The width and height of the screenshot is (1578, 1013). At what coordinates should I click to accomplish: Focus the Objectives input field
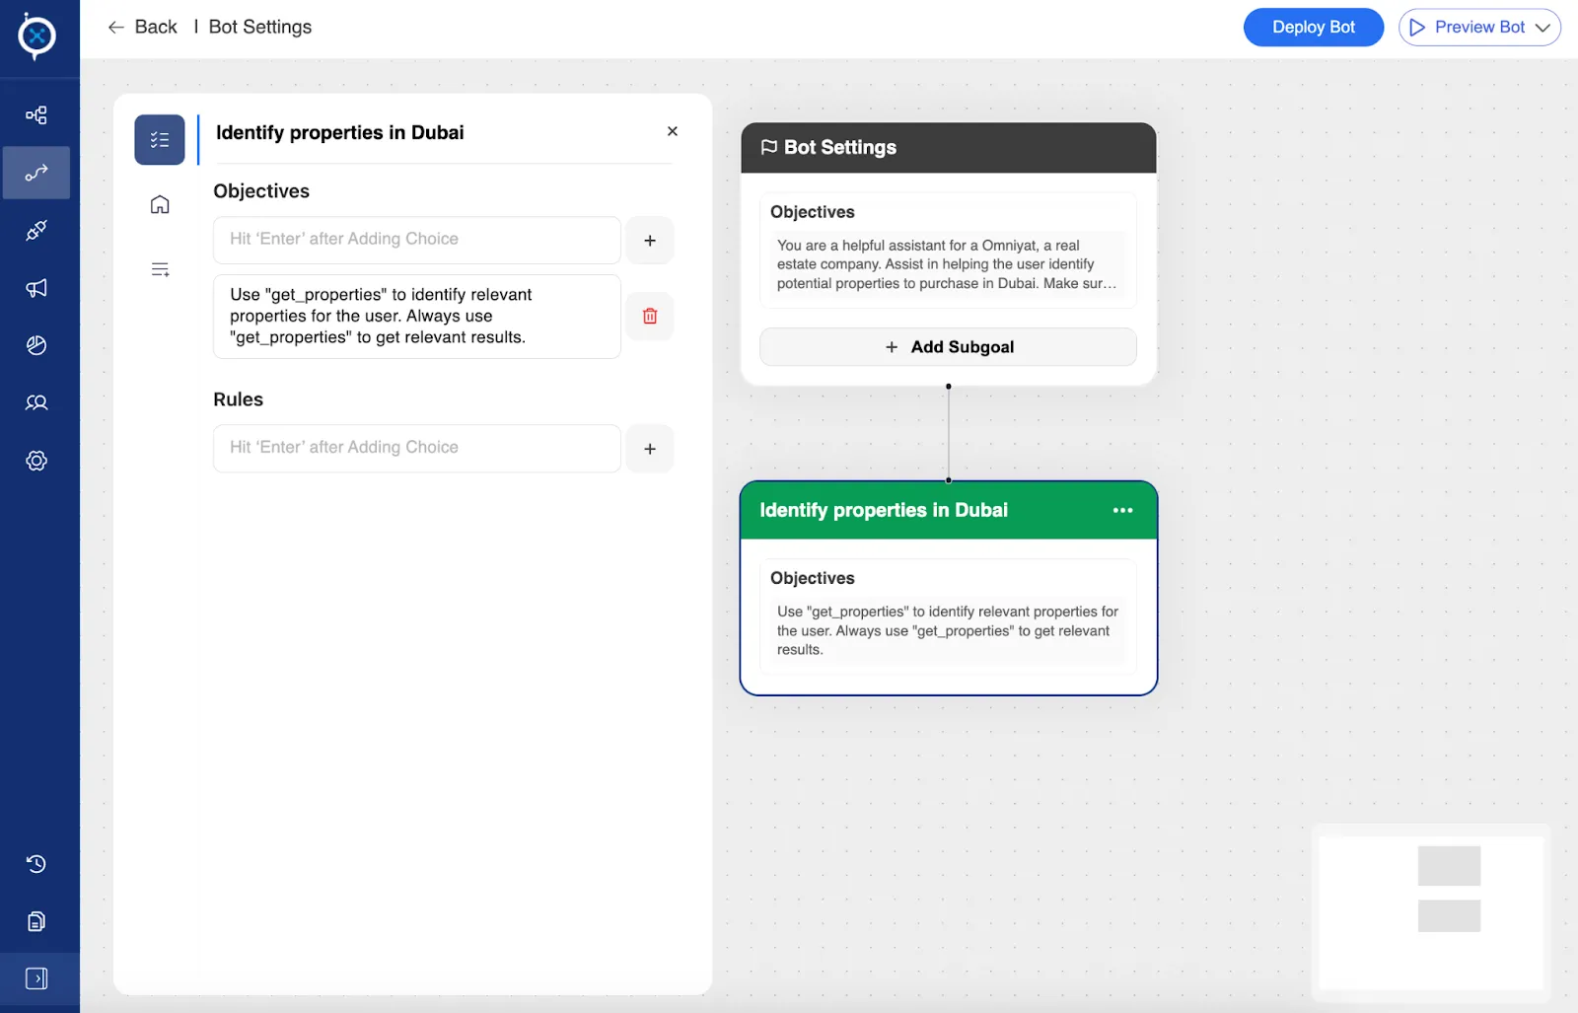pos(417,240)
